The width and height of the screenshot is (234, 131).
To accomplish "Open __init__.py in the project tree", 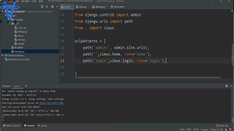I will coord(22,28).
